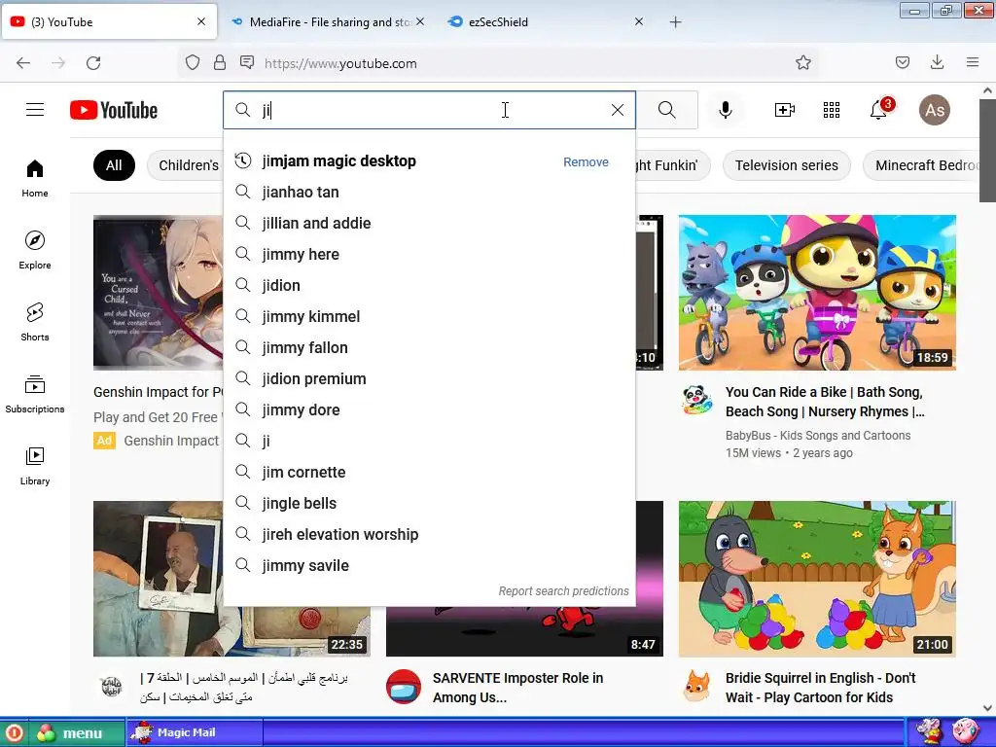
Task: Close the YouTube tab
Action: pyautogui.click(x=201, y=21)
